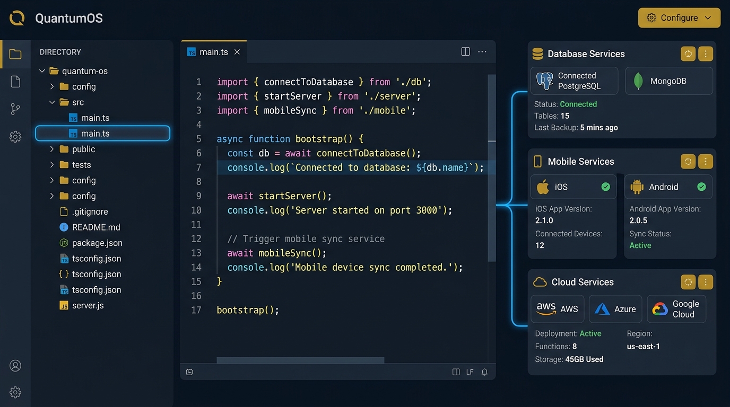Select the iOS platform card

click(x=573, y=187)
